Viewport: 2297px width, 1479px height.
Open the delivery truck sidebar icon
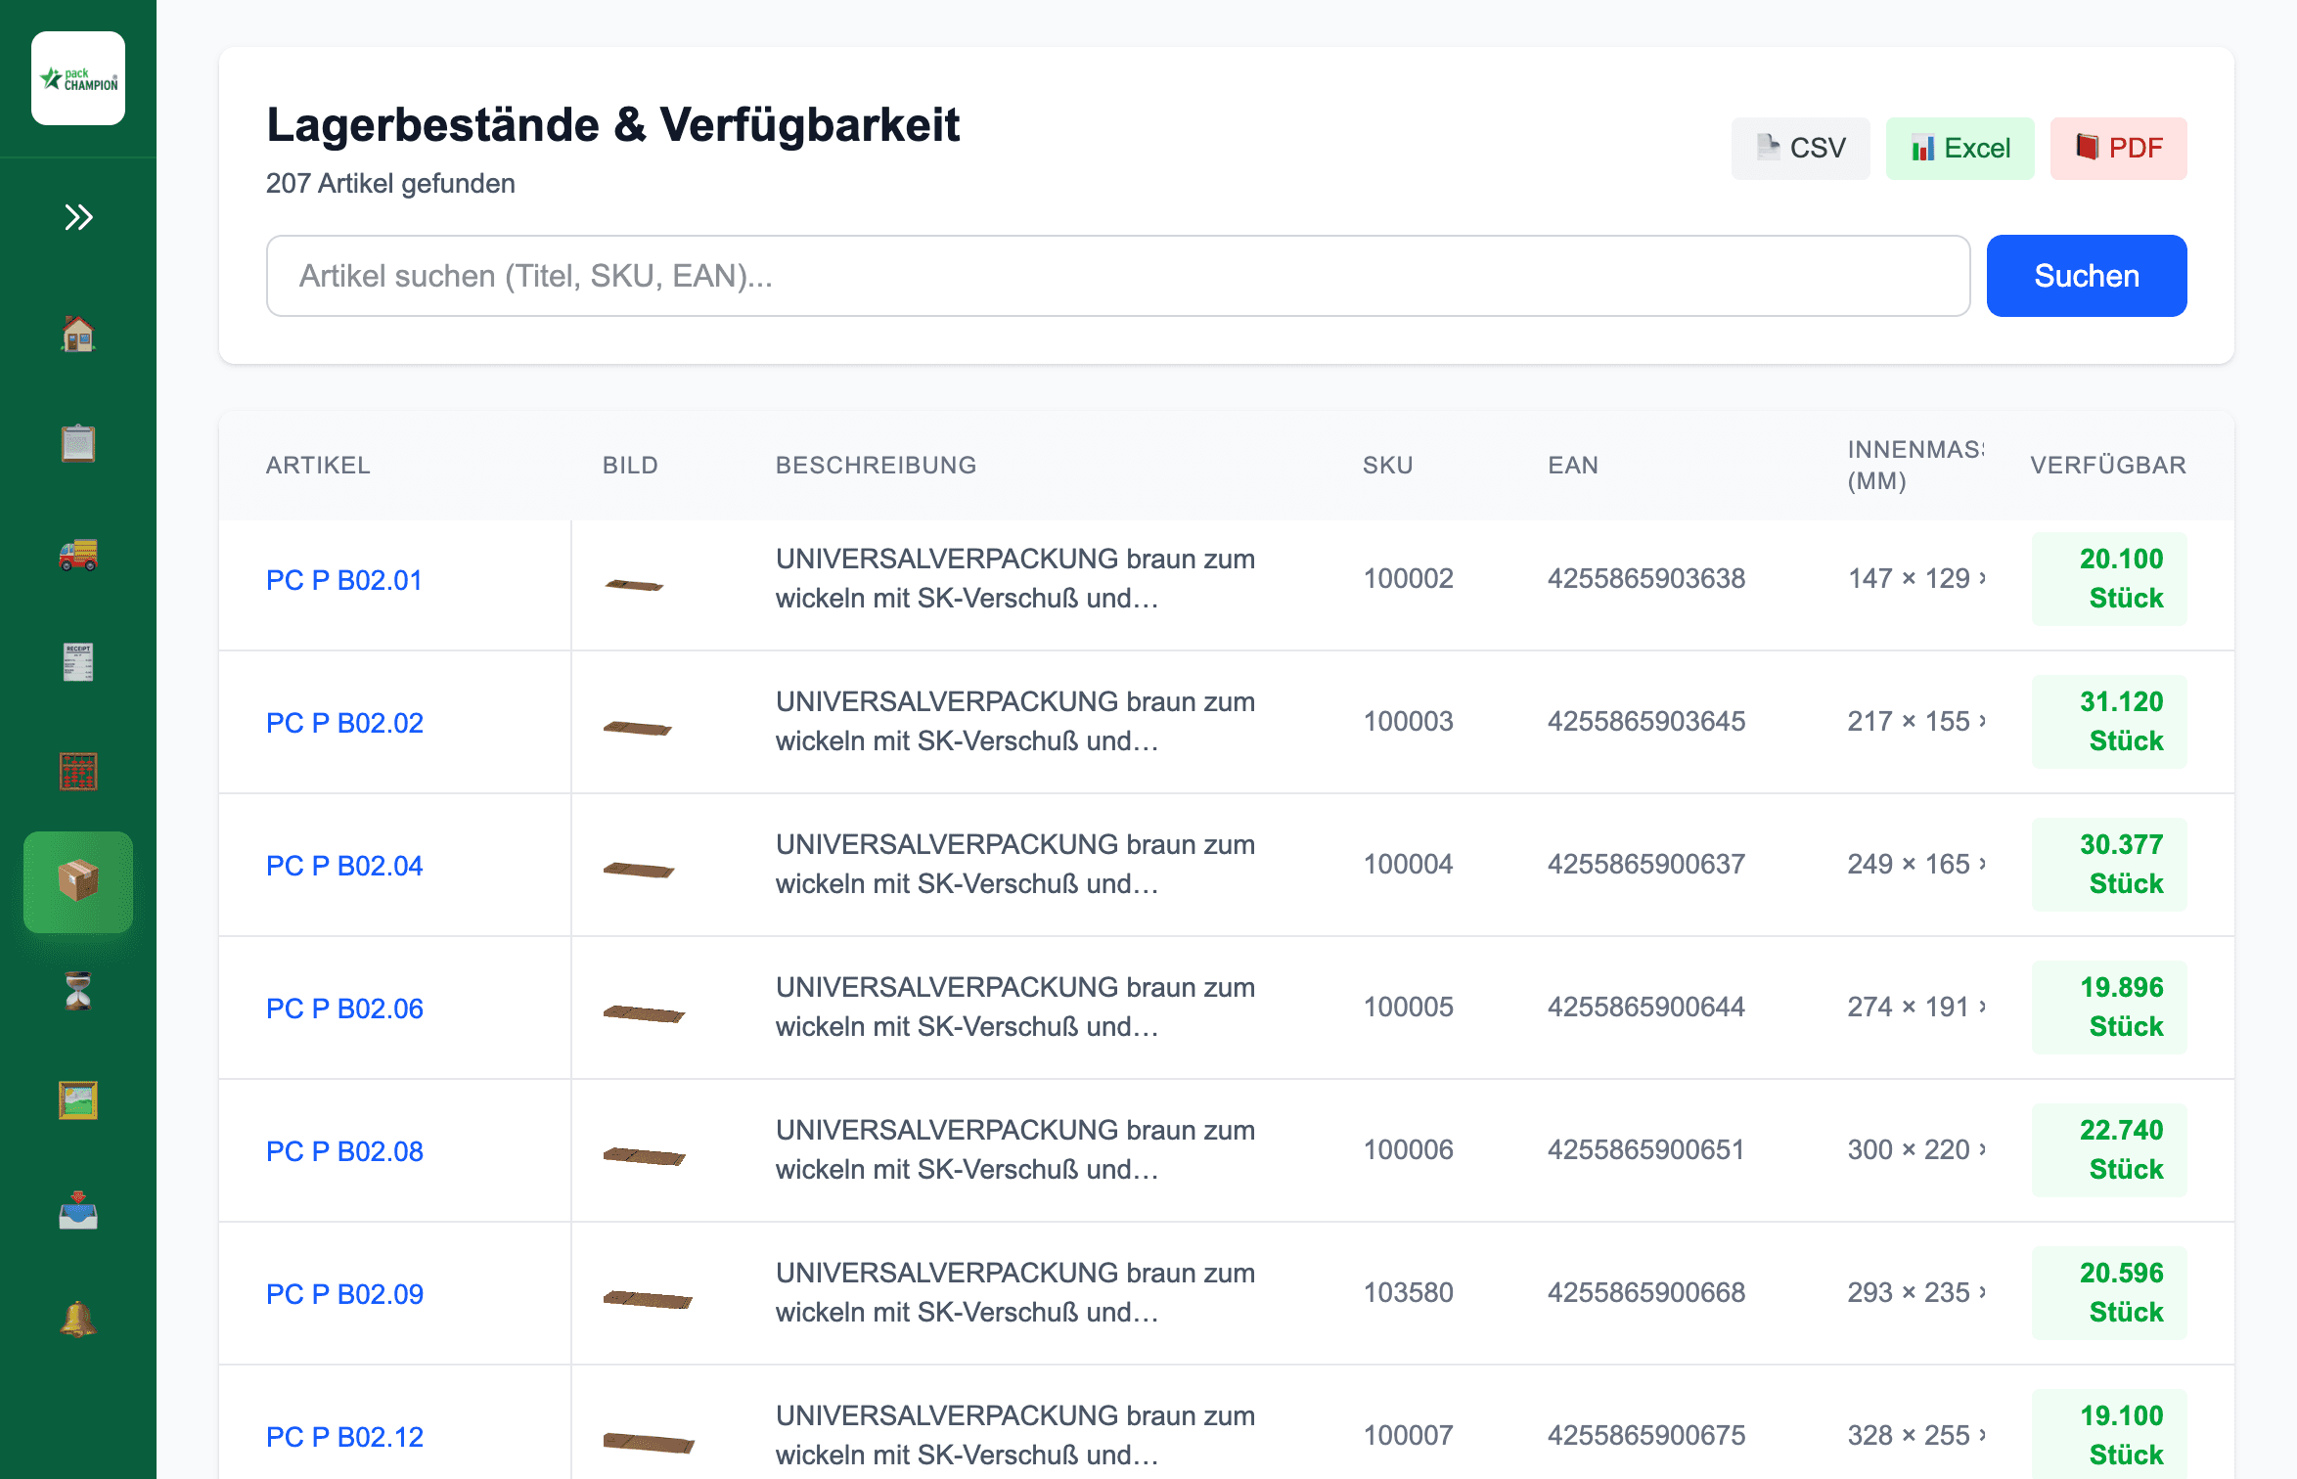(x=78, y=553)
